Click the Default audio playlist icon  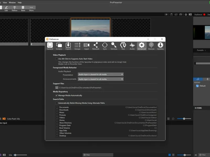pyautogui.click(x=197, y=86)
